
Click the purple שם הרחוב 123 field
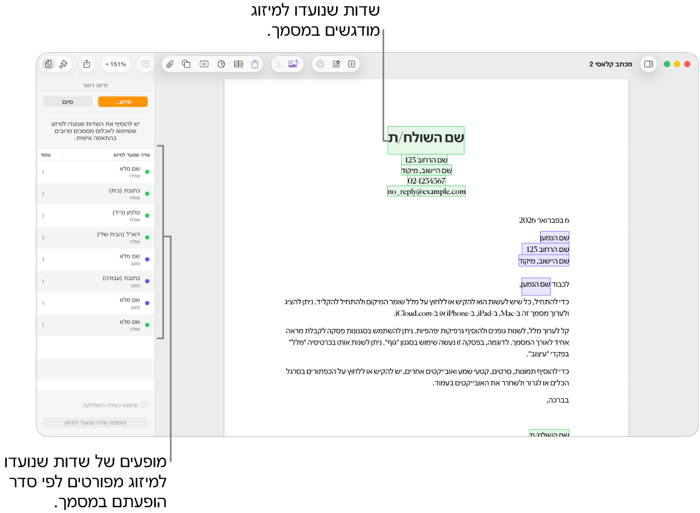click(546, 249)
